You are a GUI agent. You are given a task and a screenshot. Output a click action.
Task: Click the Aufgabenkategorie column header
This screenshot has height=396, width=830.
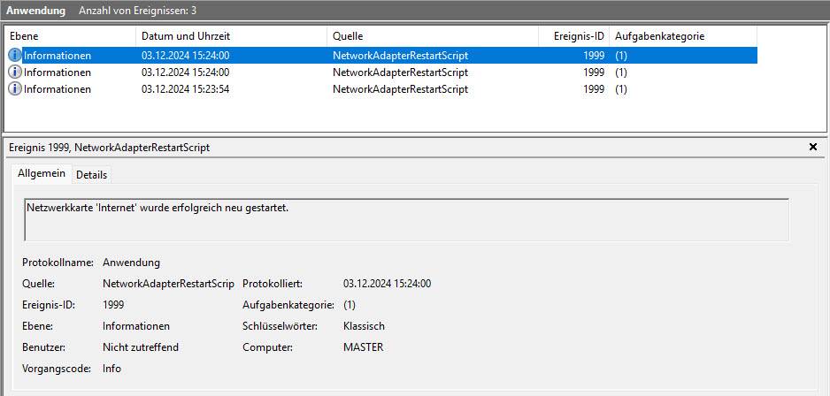[660, 36]
